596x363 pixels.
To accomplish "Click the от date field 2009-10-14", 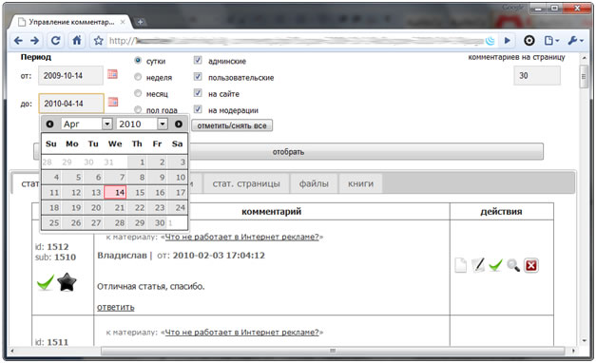I will click(x=70, y=76).
